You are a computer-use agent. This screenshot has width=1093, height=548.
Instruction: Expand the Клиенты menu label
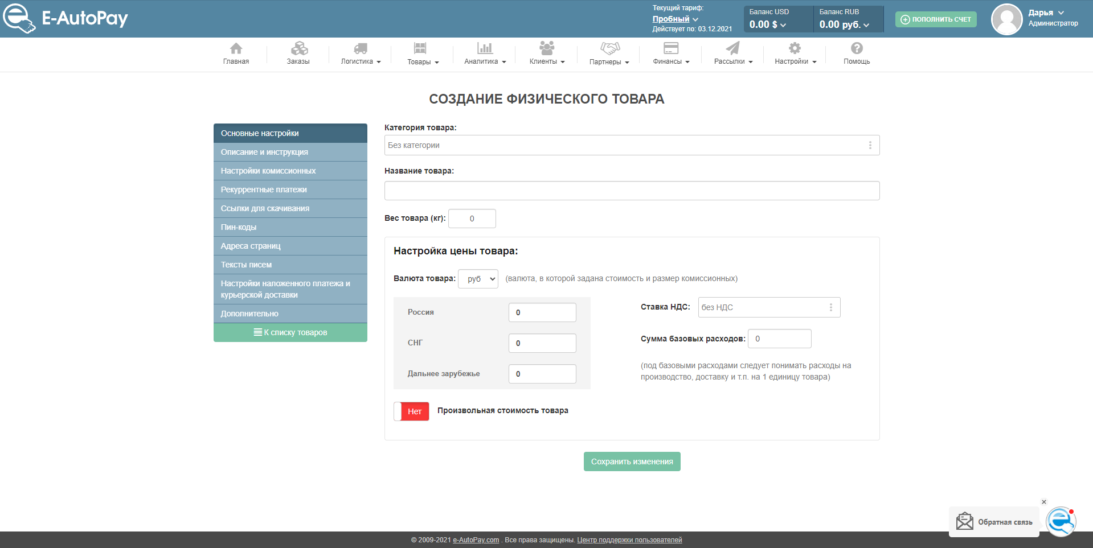pyautogui.click(x=547, y=61)
